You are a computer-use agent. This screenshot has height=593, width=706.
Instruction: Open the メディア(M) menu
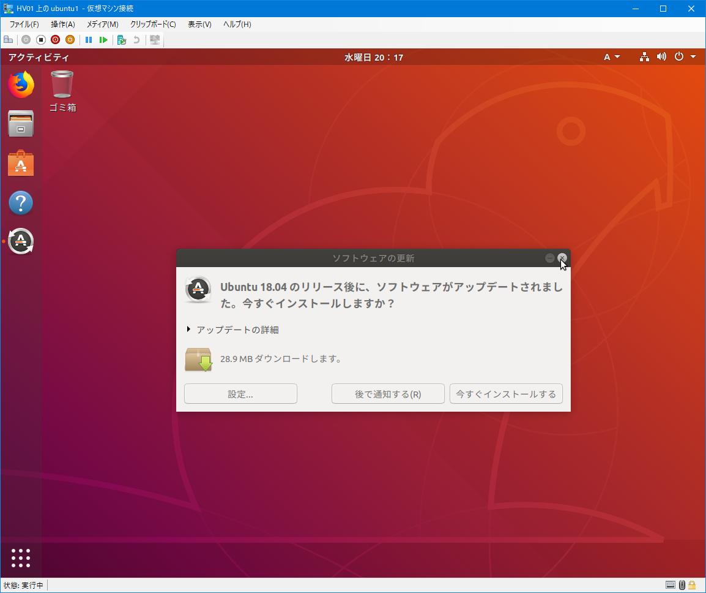pos(102,24)
